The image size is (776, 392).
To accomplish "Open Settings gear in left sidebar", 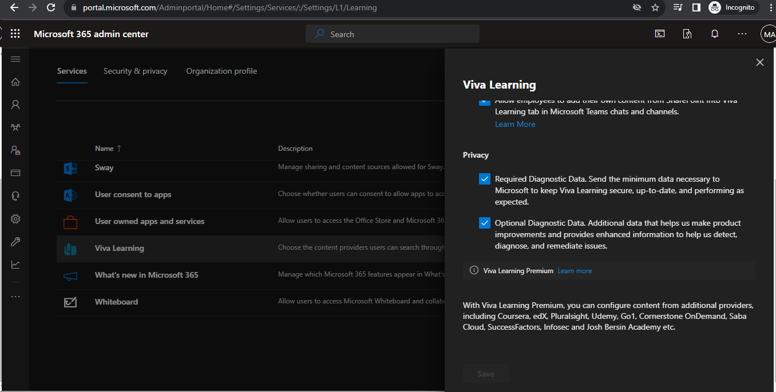I will point(15,219).
